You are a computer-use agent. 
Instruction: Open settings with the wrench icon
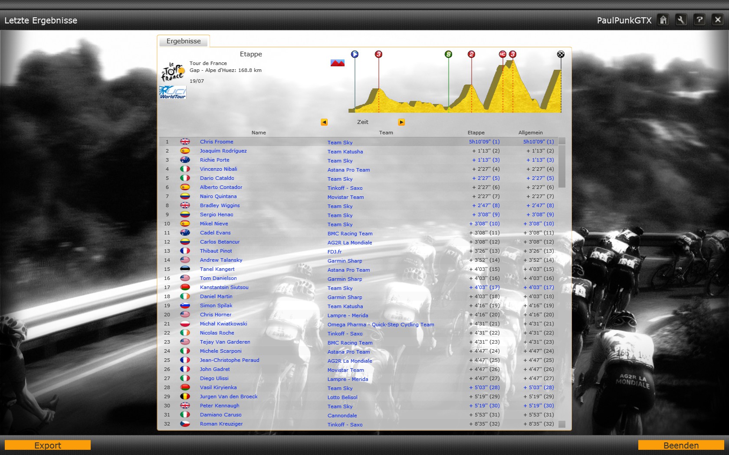pos(681,20)
